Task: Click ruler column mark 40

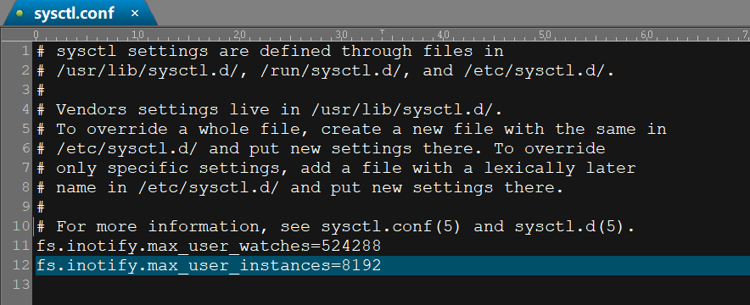Action: click(x=443, y=35)
